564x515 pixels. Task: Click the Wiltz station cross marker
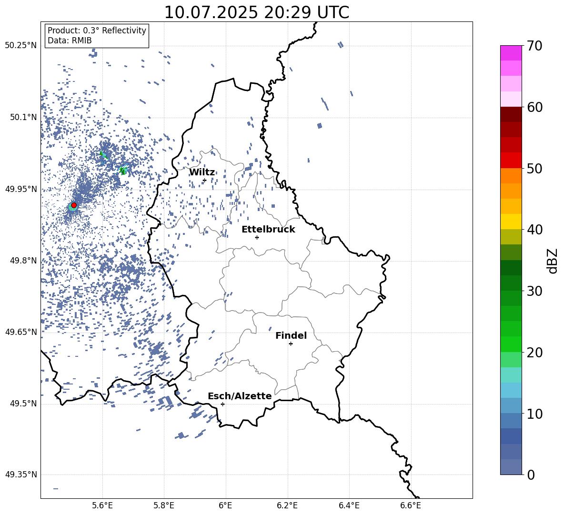204,181
